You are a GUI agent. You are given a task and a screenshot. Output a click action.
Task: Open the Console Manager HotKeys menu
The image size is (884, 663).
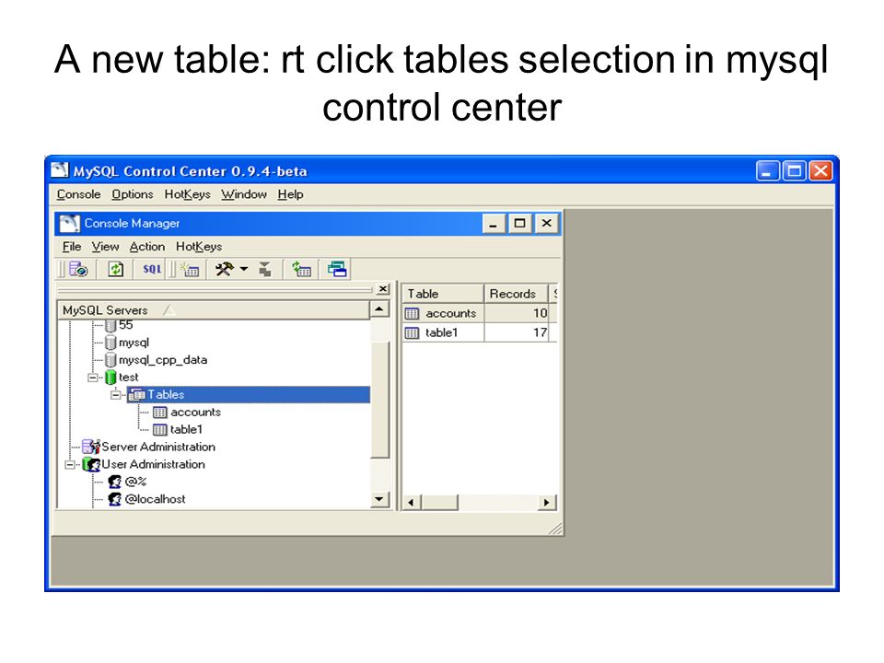tap(199, 247)
